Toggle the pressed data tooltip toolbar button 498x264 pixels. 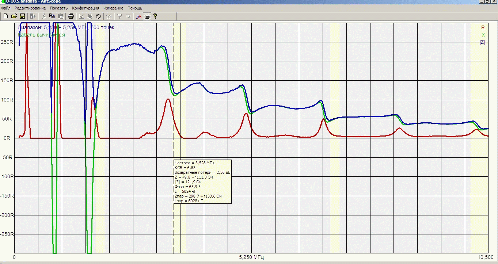coord(147,16)
